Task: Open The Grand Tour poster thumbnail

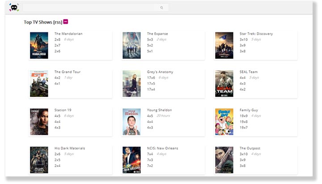Action: click(x=39, y=84)
